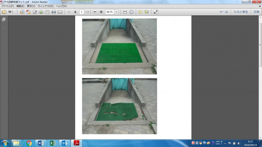Show the page thumbnails panel
The height and width of the screenshot is (147, 262).
[4, 19]
